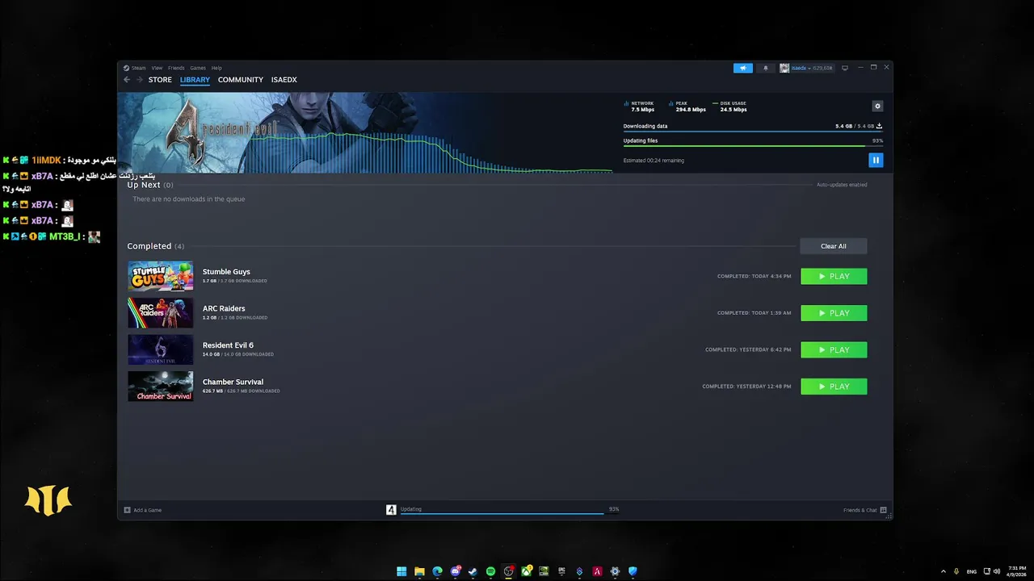Open Steam taskbar icon
This screenshot has width=1034, height=581.
point(473,571)
